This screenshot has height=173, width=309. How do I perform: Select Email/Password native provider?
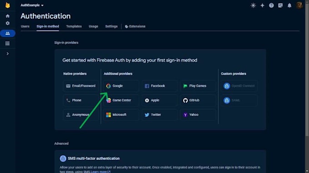tap(81, 86)
